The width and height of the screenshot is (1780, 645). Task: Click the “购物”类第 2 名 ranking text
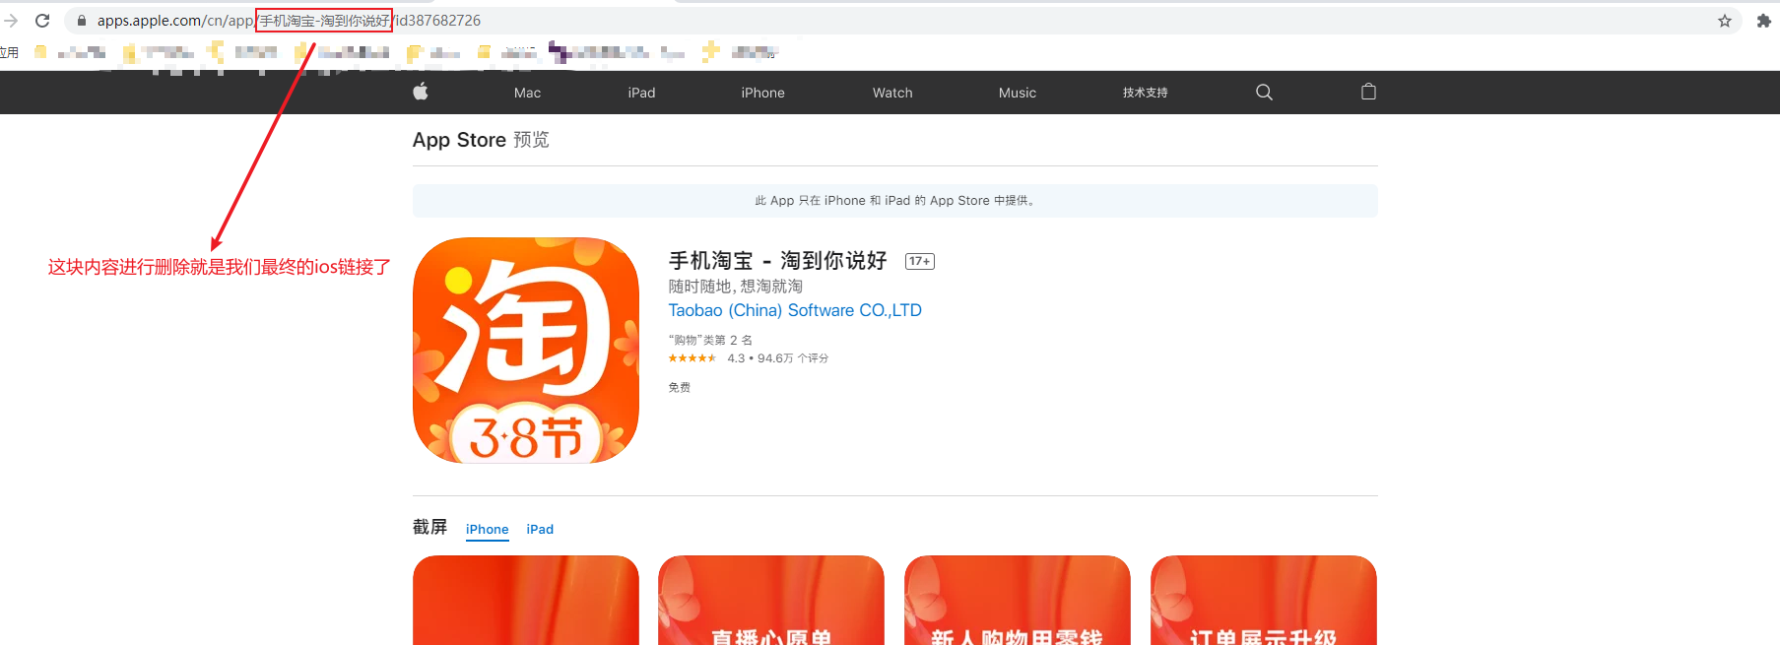[710, 340]
